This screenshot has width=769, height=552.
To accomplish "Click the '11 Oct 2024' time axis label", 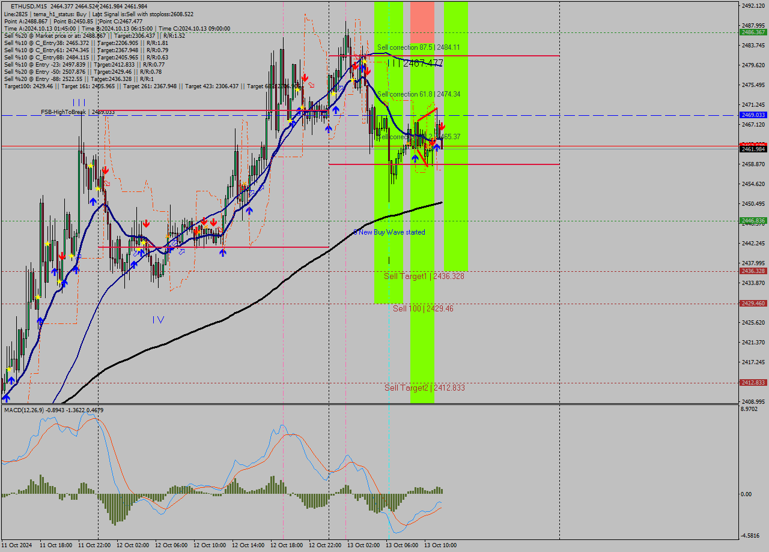I will (x=16, y=545).
